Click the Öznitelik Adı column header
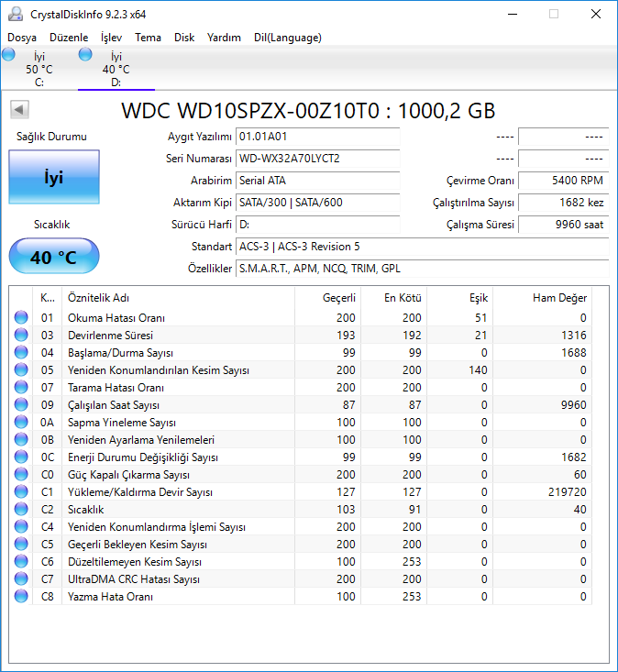The width and height of the screenshot is (618, 672). point(178,298)
